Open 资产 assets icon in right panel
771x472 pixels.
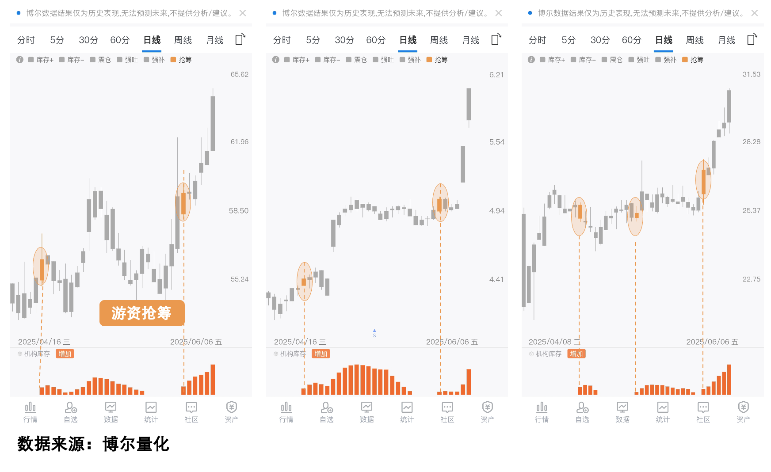coord(743,412)
